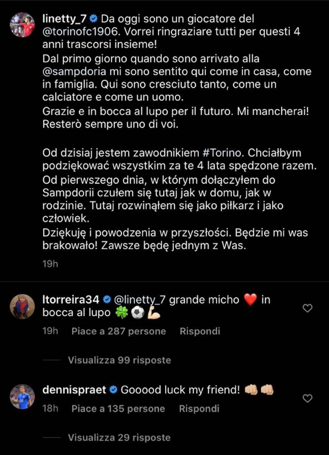
Task: Click verified badge next to dennispraet
Action: (113, 390)
